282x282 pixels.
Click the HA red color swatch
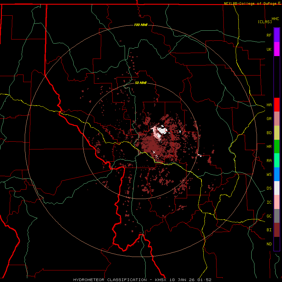[277, 105]
